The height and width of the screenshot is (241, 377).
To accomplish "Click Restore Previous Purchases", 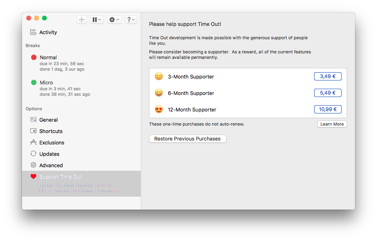I will [x=188, y=139].
